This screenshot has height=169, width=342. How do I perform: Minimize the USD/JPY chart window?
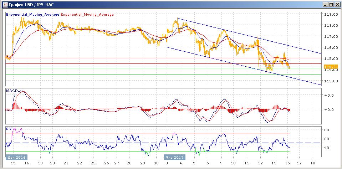click(x=326, y=4)
